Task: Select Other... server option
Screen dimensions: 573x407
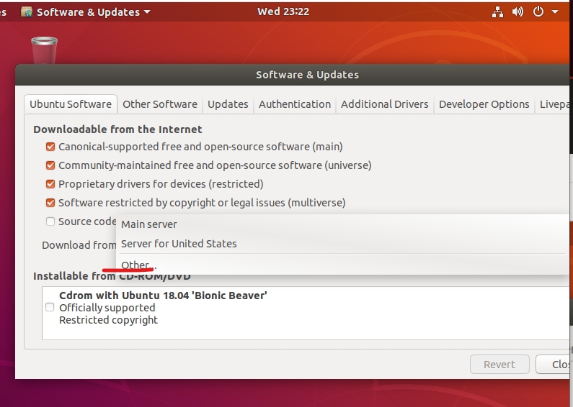Action: tap(137, 265)
